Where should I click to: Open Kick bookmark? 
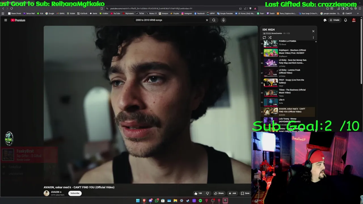tap(40, 13)
